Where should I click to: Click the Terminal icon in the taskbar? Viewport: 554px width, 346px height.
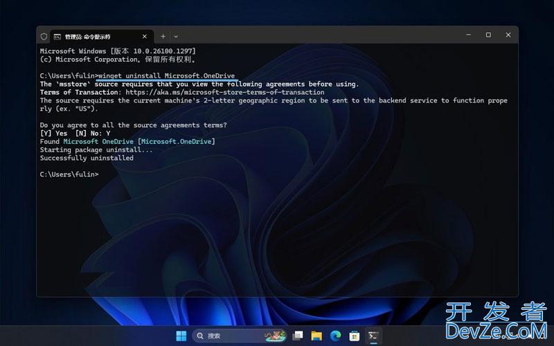click(373, 336)
